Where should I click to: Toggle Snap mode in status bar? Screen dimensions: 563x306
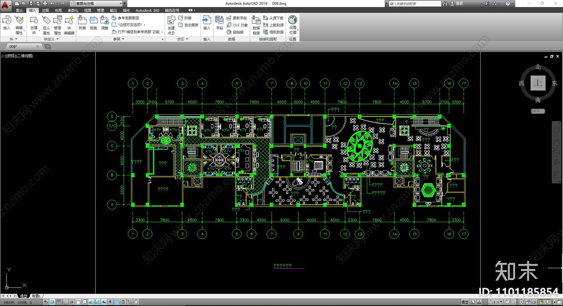click(52, 302)
